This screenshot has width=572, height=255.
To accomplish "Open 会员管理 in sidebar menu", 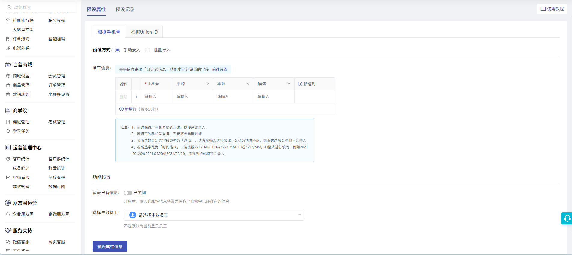I will pos(57,76).
